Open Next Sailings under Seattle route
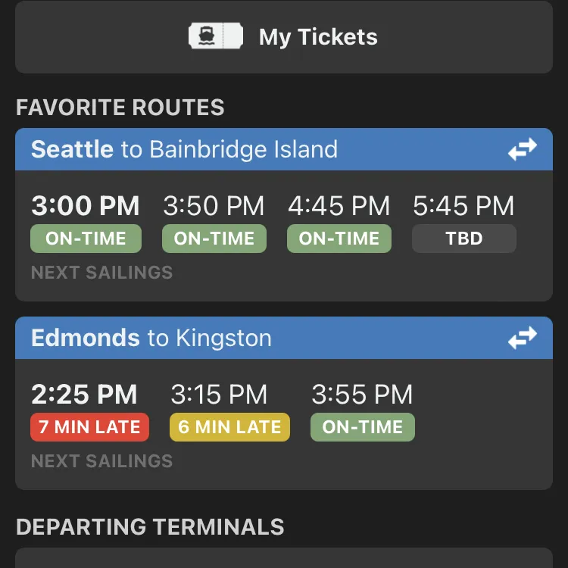The width and height of the screenshot is (568, 568). click(x=101, y=273)
